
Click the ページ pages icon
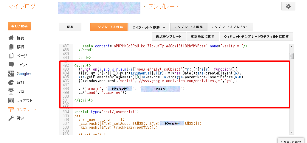(11, 56)
